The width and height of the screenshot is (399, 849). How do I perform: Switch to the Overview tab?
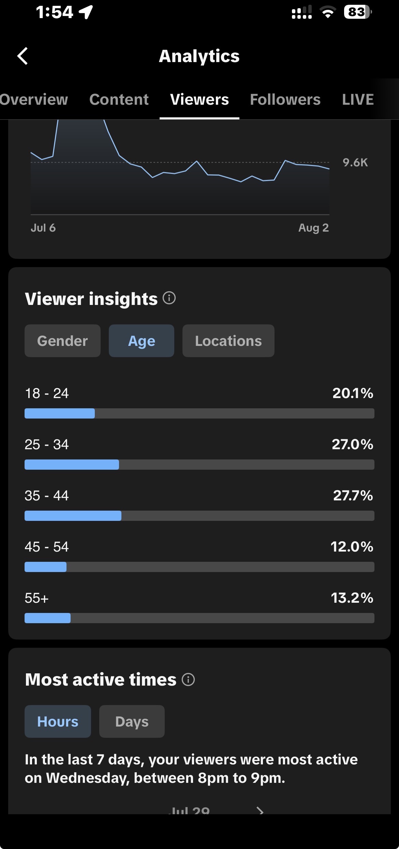click(x=34, y=100)
